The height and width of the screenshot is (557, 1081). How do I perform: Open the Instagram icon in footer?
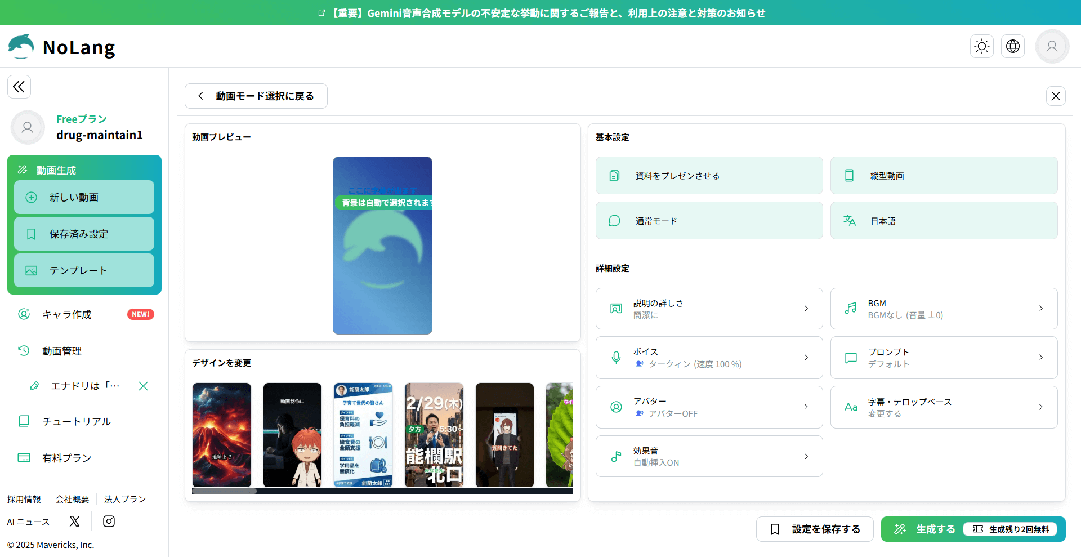pos(109,522)
